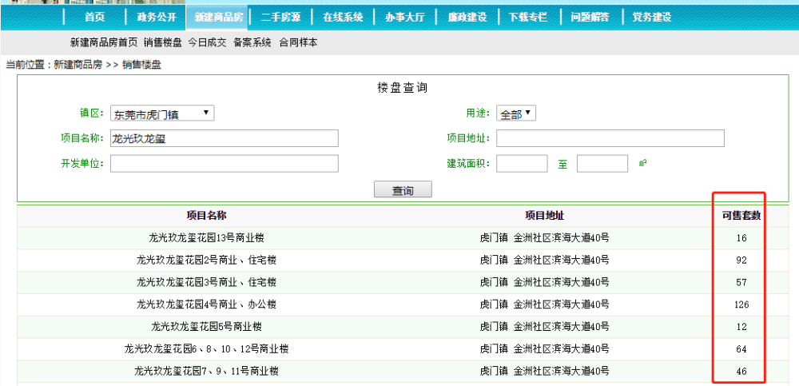Click the 项目名称 column header
Image resolution: width=799 pixels, height=386 pixels.
(x=206, y=215)
